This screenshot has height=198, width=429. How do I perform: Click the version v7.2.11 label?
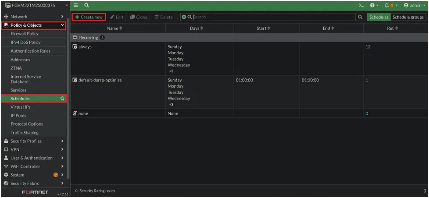click(x=63, y=194)
